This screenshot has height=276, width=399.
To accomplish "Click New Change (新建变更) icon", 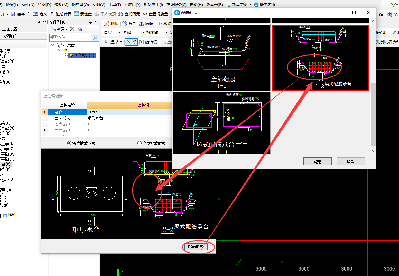I will point(228,5).
